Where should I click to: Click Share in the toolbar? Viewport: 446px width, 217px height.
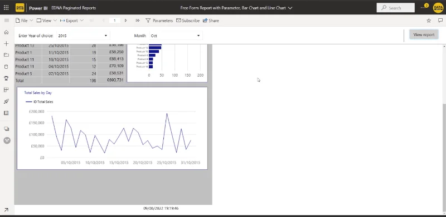(211, 21)
